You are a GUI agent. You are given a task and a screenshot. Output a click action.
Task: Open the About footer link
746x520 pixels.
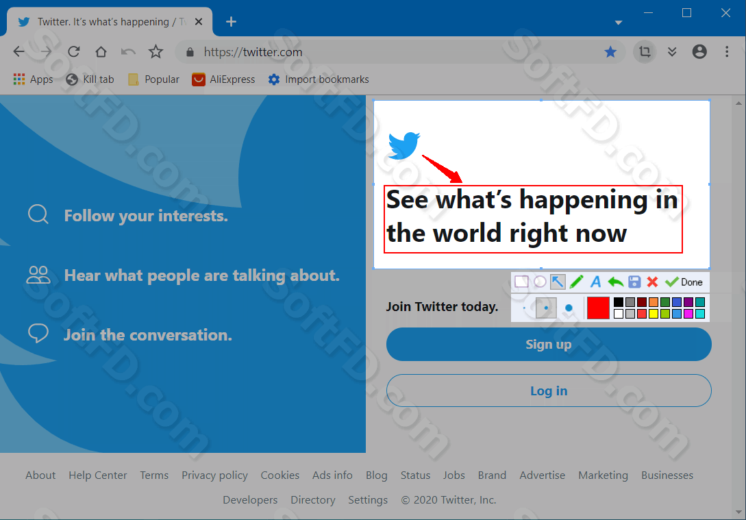point(40,475)
